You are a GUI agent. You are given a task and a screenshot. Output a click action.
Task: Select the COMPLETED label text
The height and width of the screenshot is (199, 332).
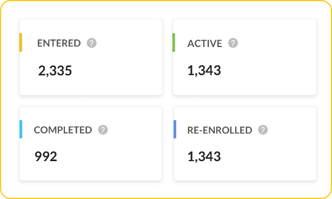63,130
